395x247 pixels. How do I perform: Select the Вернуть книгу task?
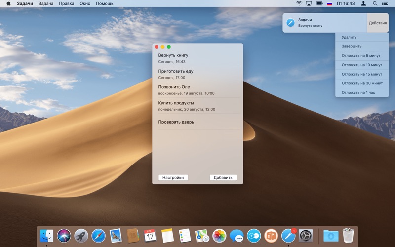197,58
